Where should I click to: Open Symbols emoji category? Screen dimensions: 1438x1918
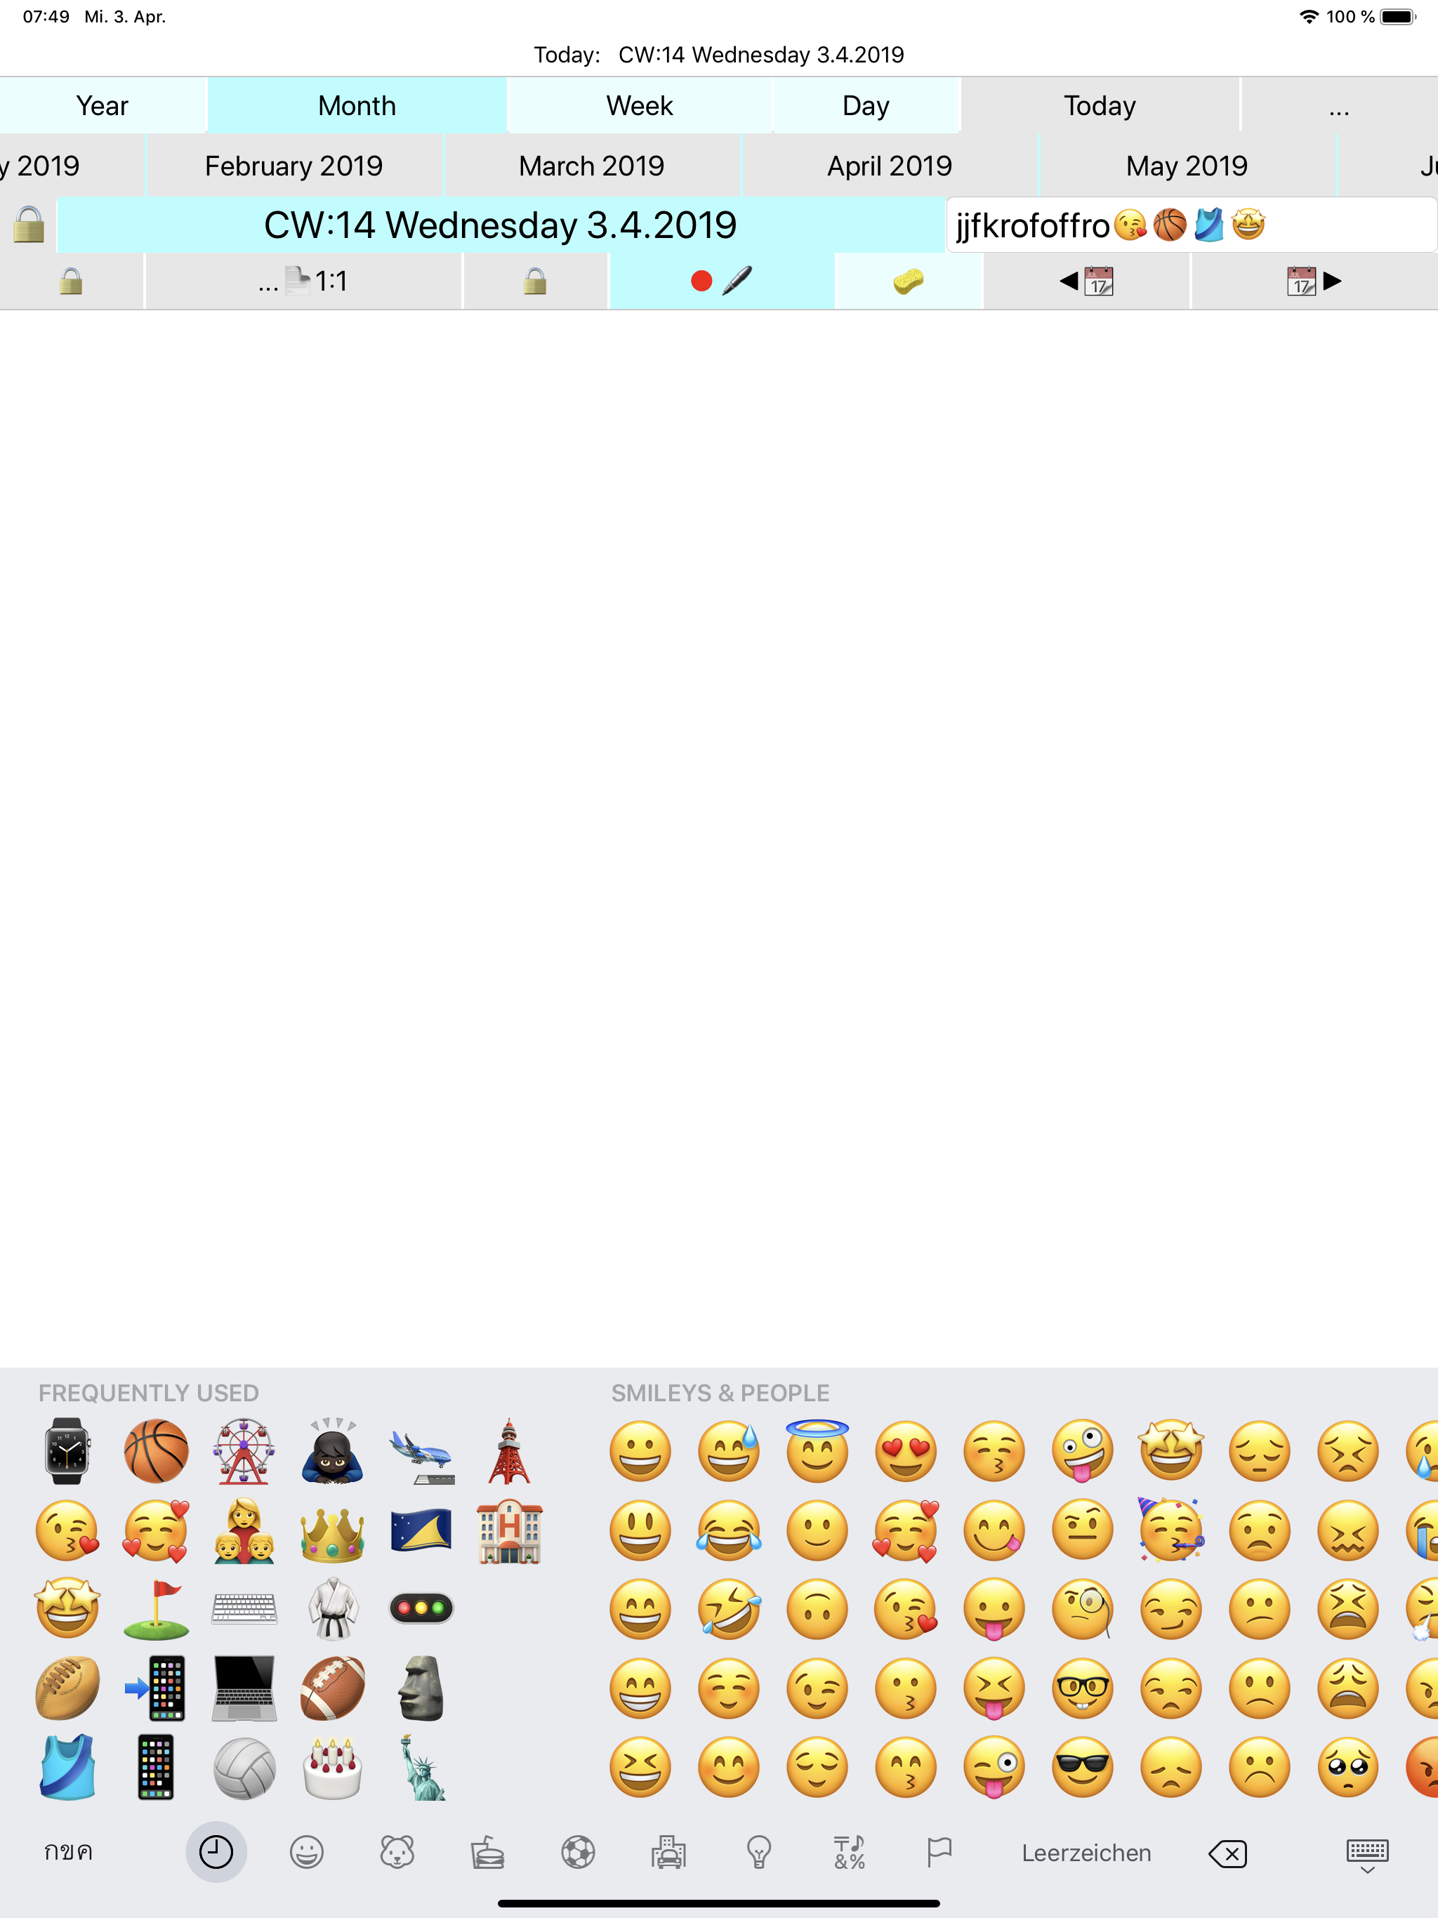pos(849,1852)
